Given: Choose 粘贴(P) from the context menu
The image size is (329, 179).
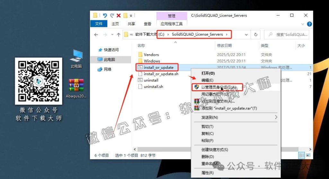Looking at the screenshot, I should click(236, 141).
